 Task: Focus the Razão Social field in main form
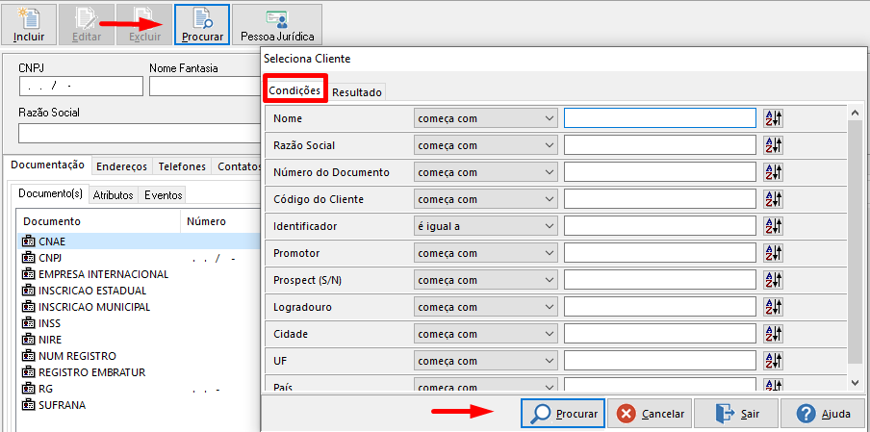coord(140,134)
